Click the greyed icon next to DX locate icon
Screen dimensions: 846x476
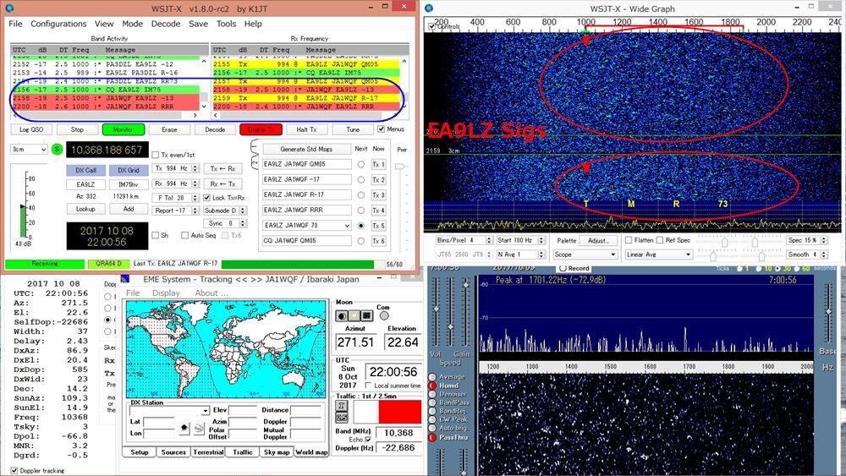tap(199, 428)
